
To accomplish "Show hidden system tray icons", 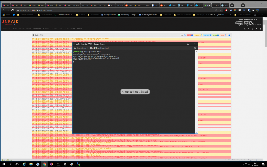I will pyautogui.click(x=242, y=164).
